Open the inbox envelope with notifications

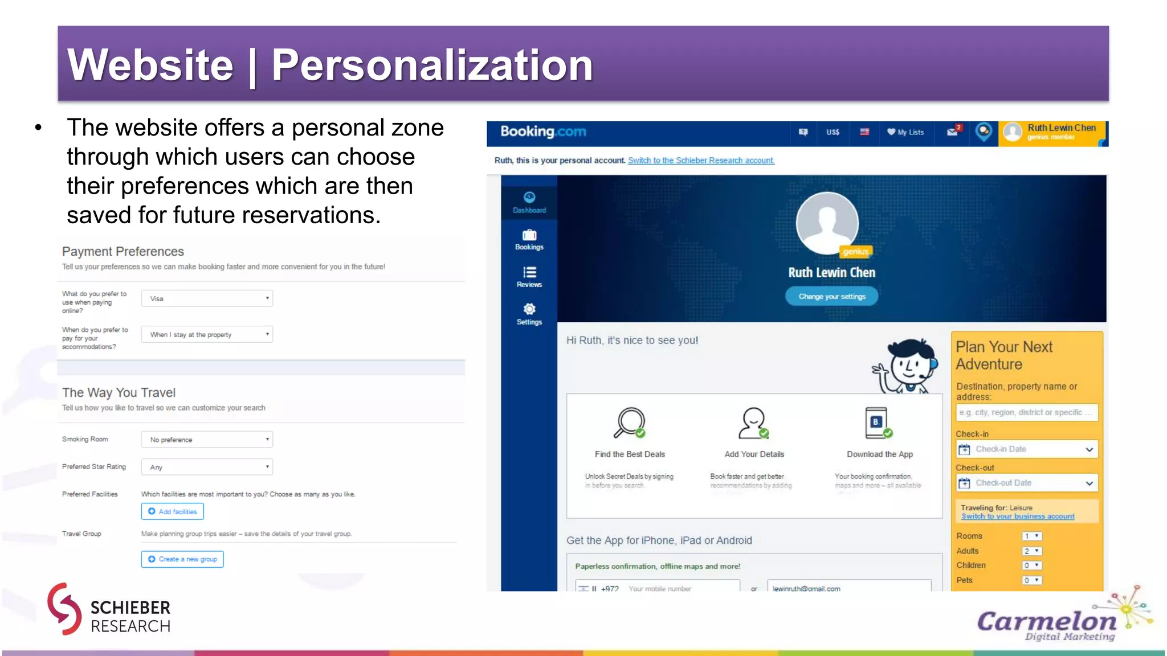coord(954,131)
